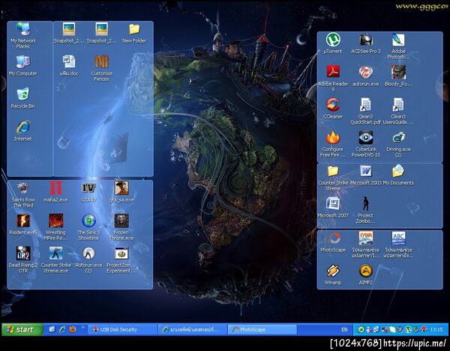Click the Start button
The width and height of the screenshot is (450, 351).
click(x=22, y=329)
